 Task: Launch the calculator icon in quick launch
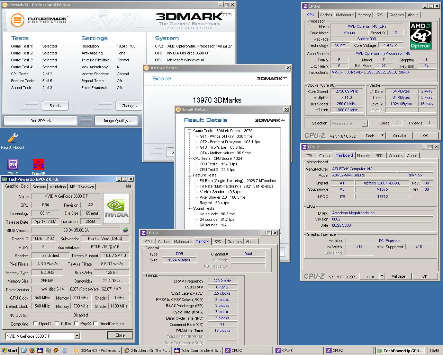click(x=64, y=350)
